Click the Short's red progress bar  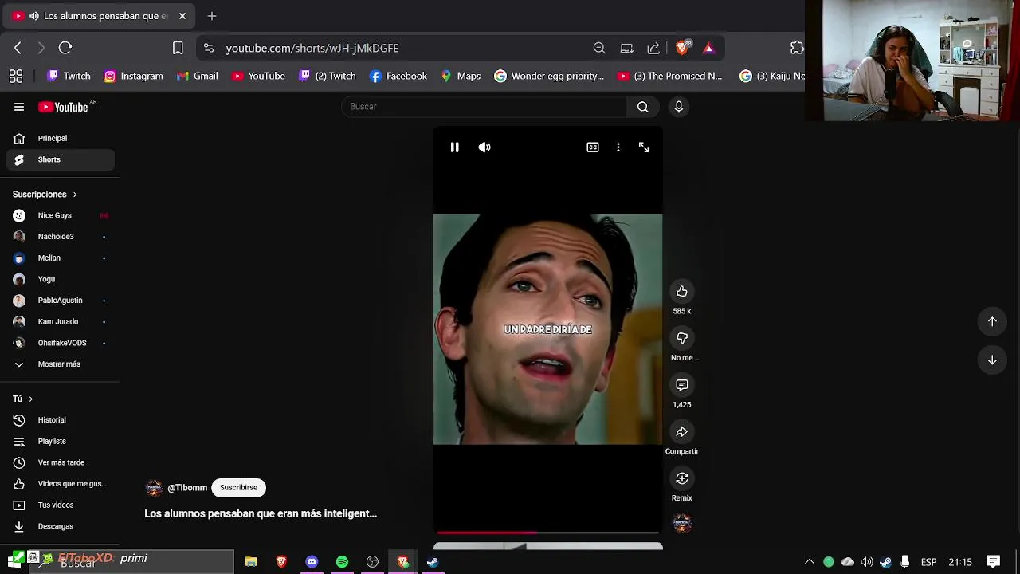(548, 532)
